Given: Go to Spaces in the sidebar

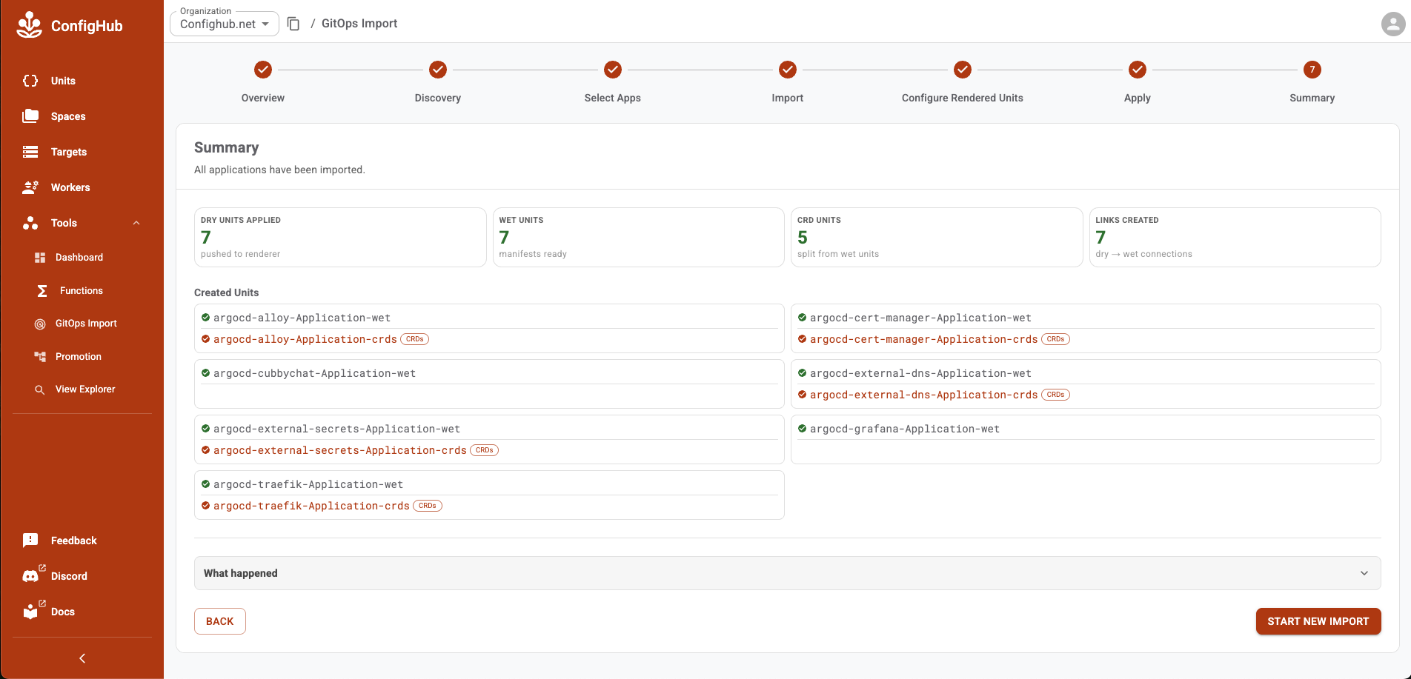Looking at the screenshot, I should click(68, 116).
